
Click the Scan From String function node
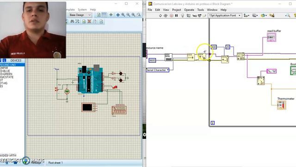[x=261, y=80]
